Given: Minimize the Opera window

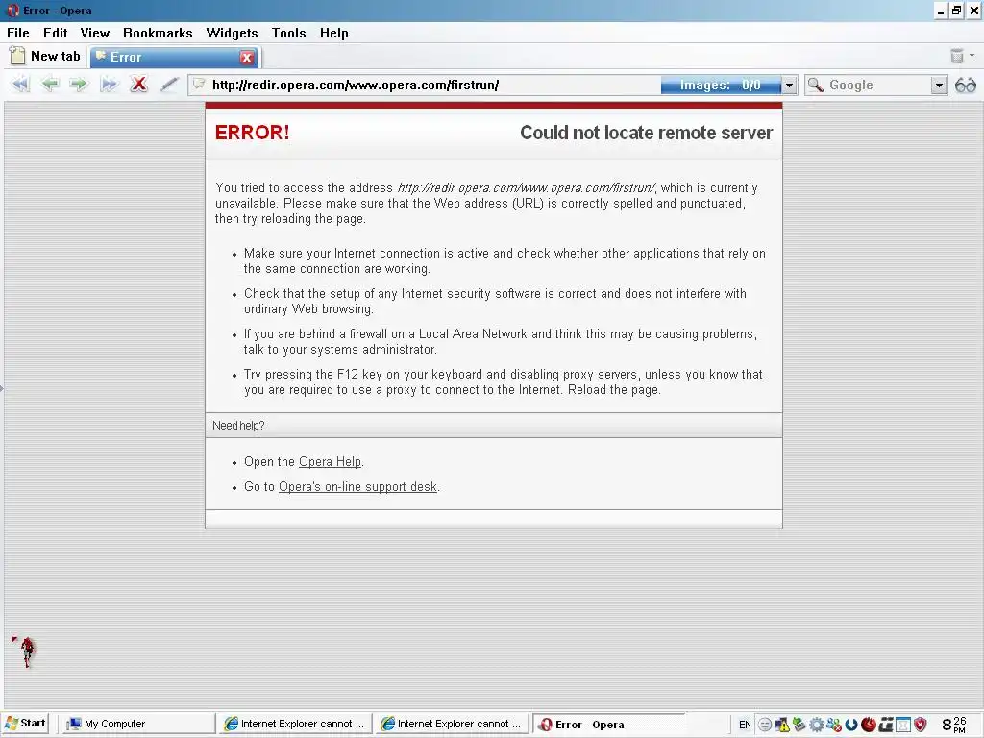Looking at the screenshot, I should coord(941,11).
